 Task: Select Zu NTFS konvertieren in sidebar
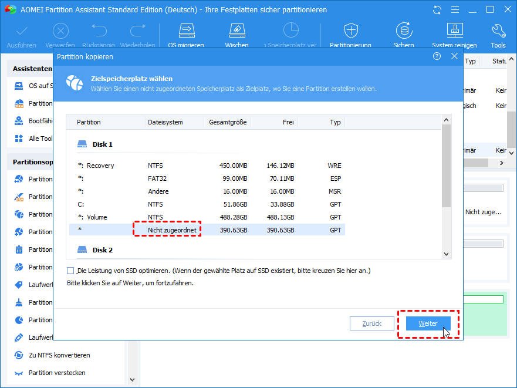[x=59, y=355]
